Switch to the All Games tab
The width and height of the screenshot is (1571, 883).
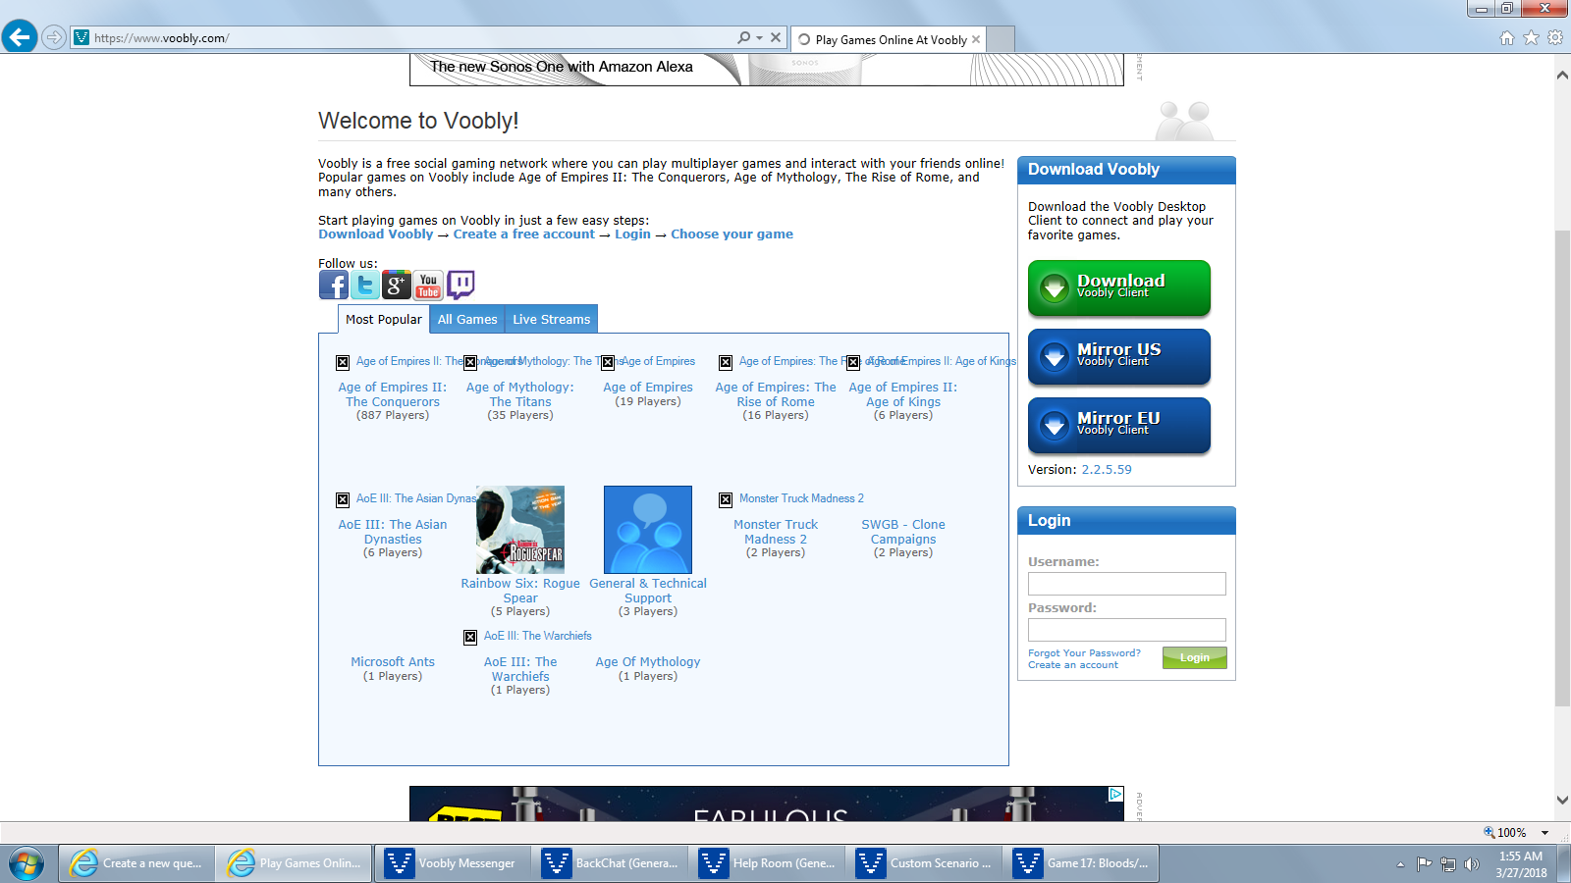coord(467,319)
